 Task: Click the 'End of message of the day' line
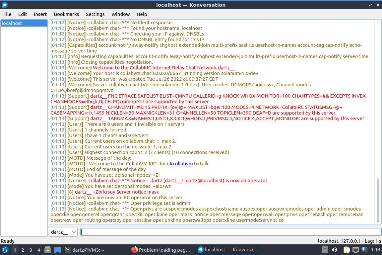point(98,169)
